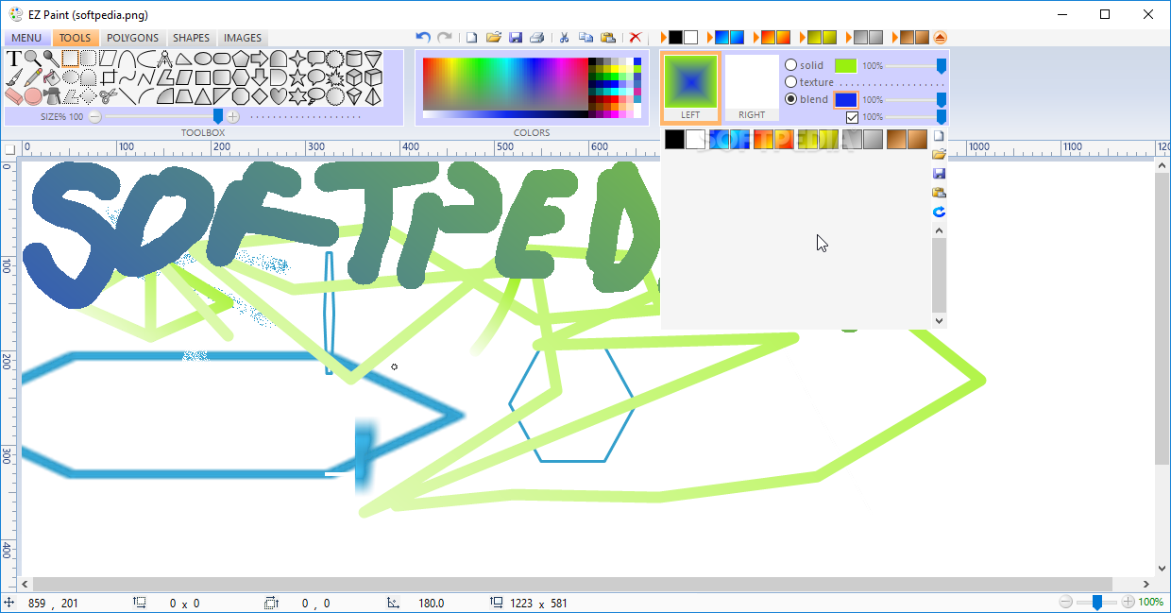Click the green solid color swatch

pyautogui.click(x=845, y=65)
